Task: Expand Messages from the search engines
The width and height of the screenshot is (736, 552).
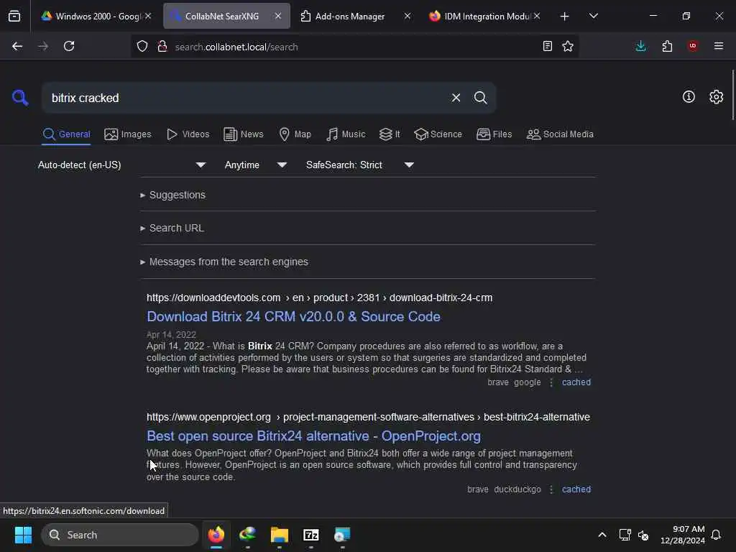Action: click(x=224, y=262)
